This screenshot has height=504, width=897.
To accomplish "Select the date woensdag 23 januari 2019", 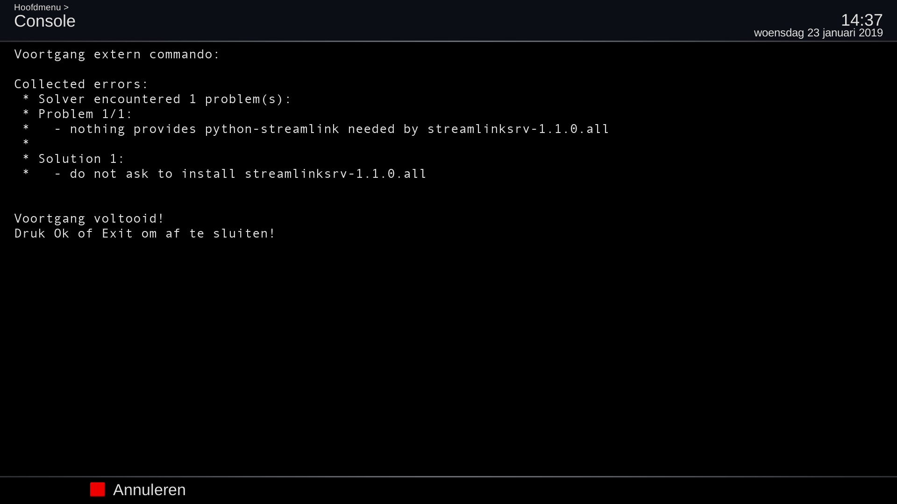I will 818,33.
